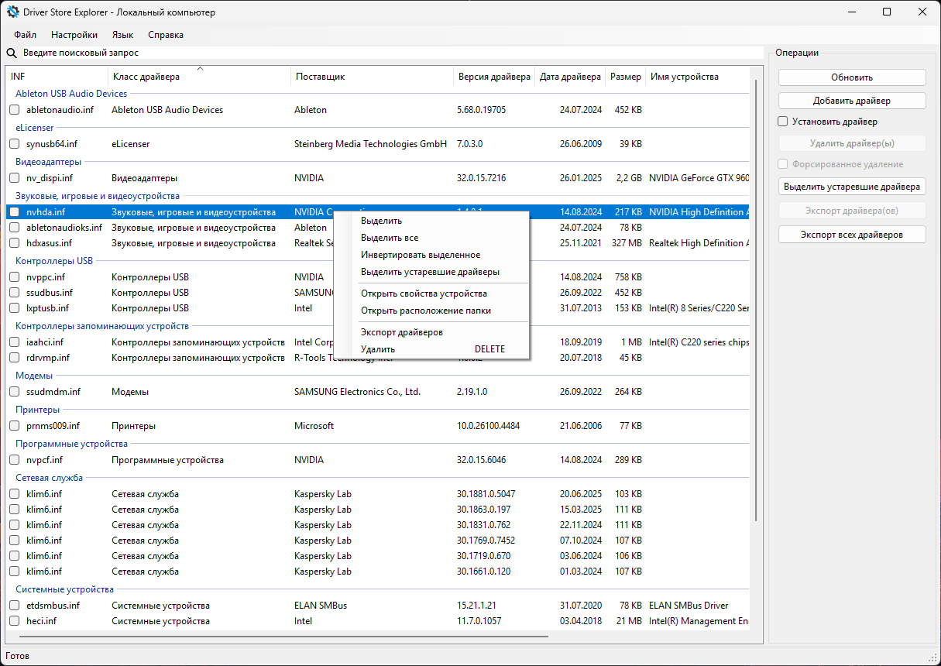941x666 pixels.
Task: Open the "Настройки" menu
Action: (x=74, y=35)
